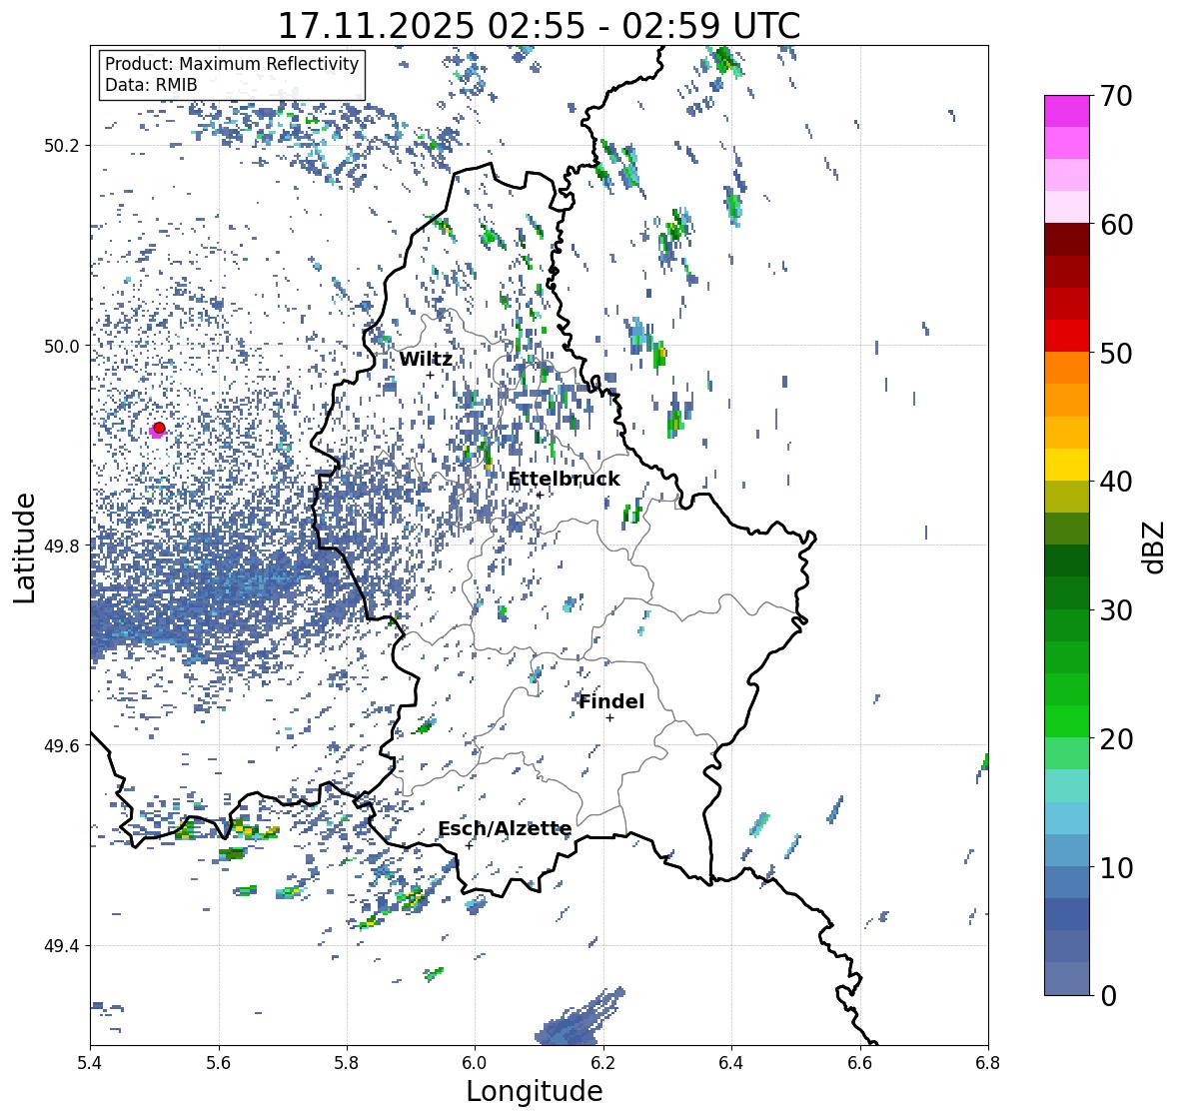Click the orange swatch just below 50 dBZ
Screen dimensions: 1178x1116
1067,368
